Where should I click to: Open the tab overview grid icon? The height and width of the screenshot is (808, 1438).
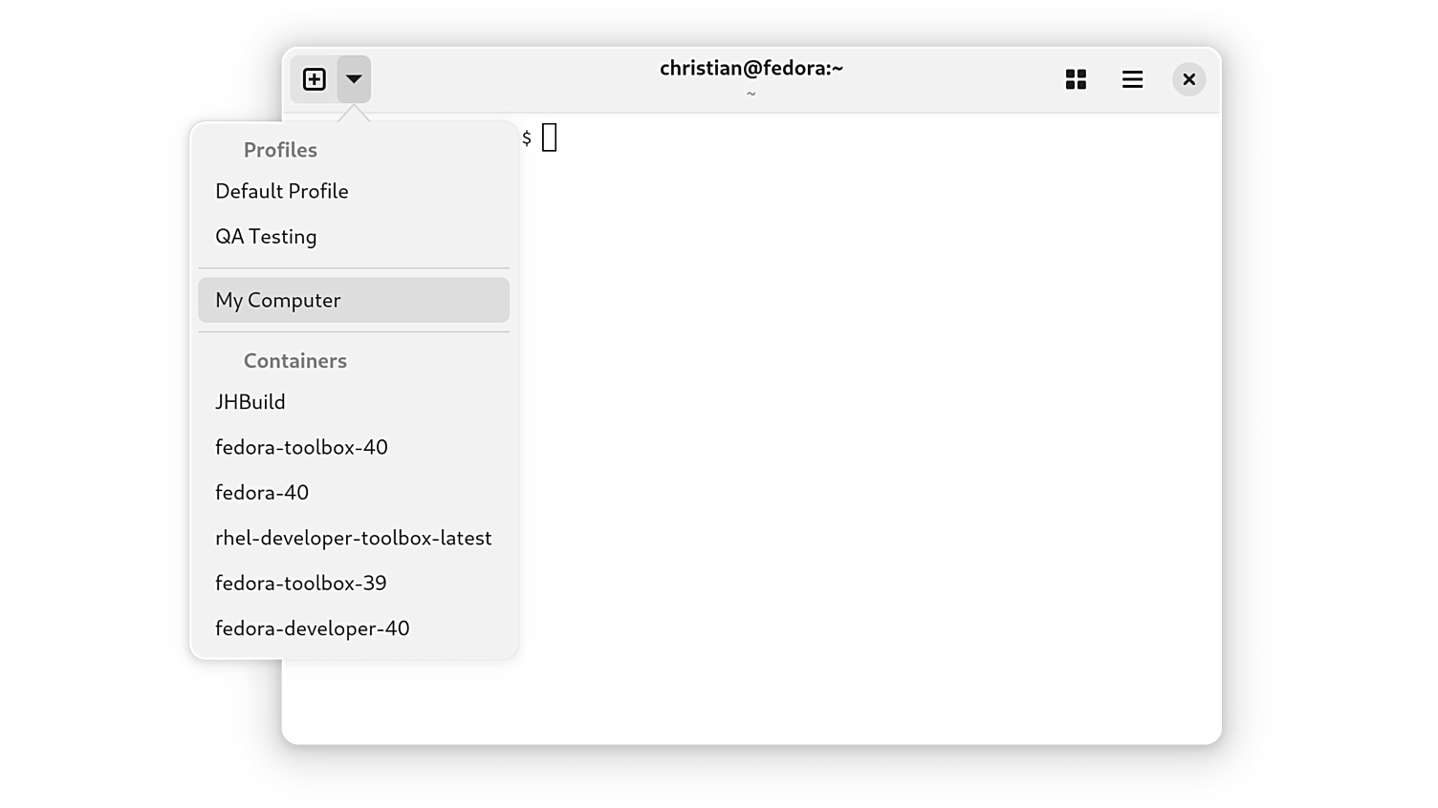click(x=1076, y=79)
